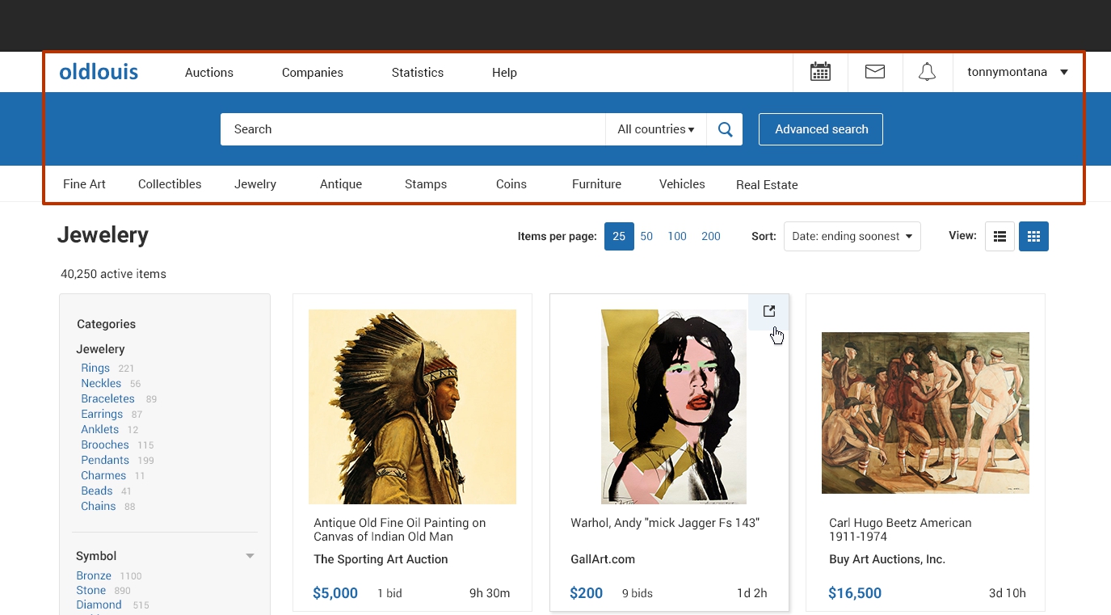The image size is (1111, 615).
Task: Collapse the Symbol filter section
Action: tap(250, 556)
